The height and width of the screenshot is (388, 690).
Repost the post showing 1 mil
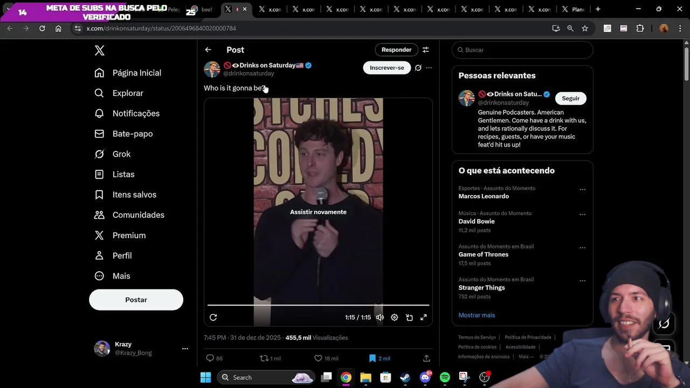270,358
